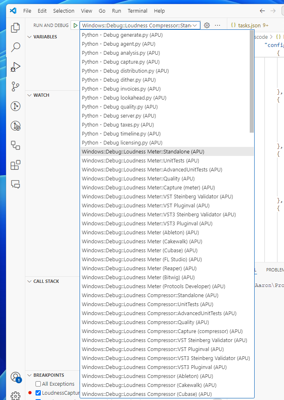Select Python - Debug server.py (APU)
Viewport: 284px width, 400px height.
[x=167, y=116]
